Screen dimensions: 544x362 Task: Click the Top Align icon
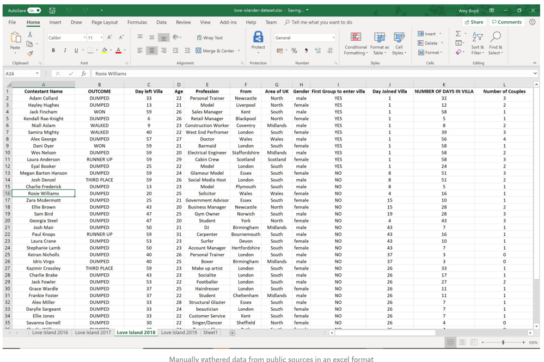click(x=140, y=37)
